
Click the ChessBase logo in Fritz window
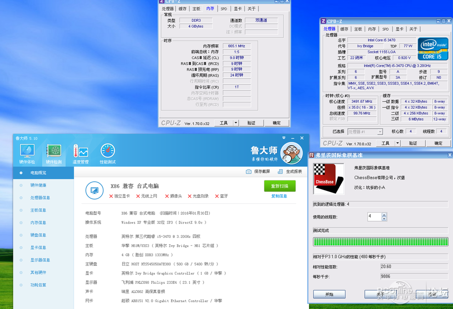pyautogui.click(x=328, y=179)
